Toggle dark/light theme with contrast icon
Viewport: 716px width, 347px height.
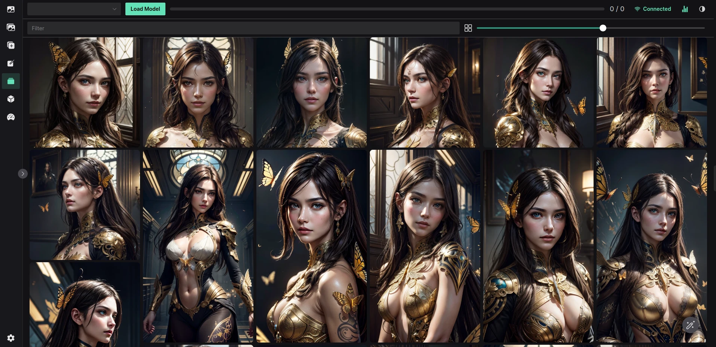point(702,9)
